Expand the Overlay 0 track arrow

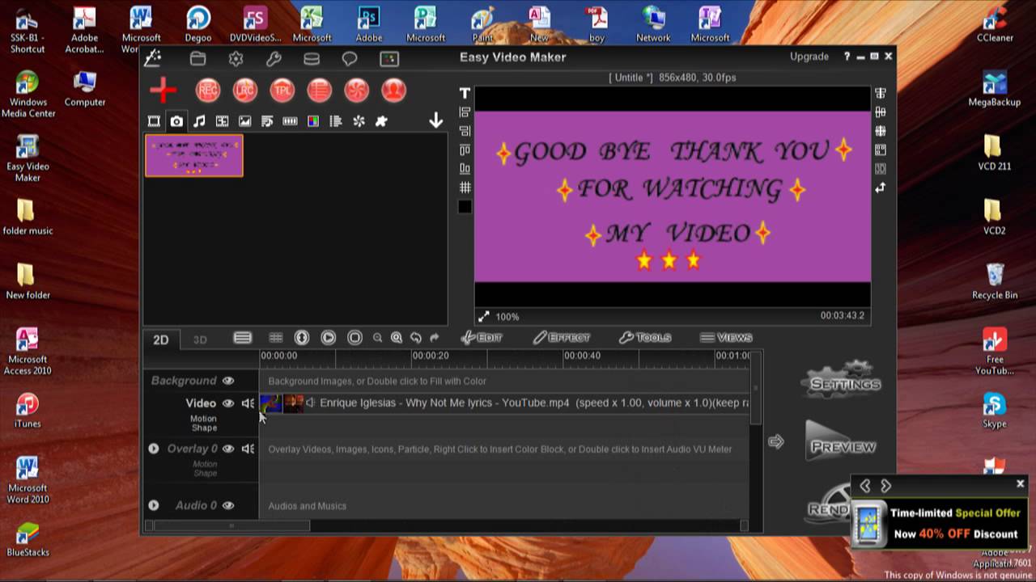[x=154, y=449]
